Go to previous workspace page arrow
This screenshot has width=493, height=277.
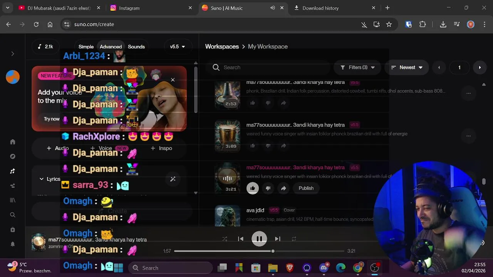click(x=439, y=67)
